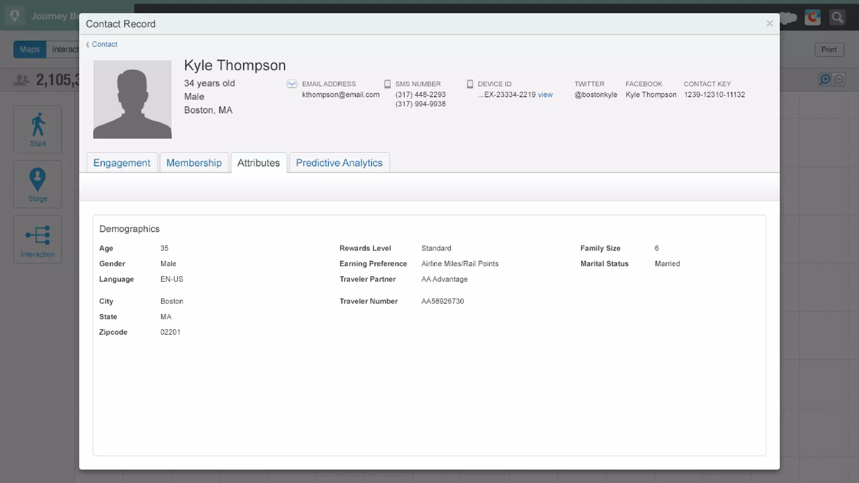Click the search magnifier icon
Viewport: 859px width, 483px height.
[x=837, y=18]
